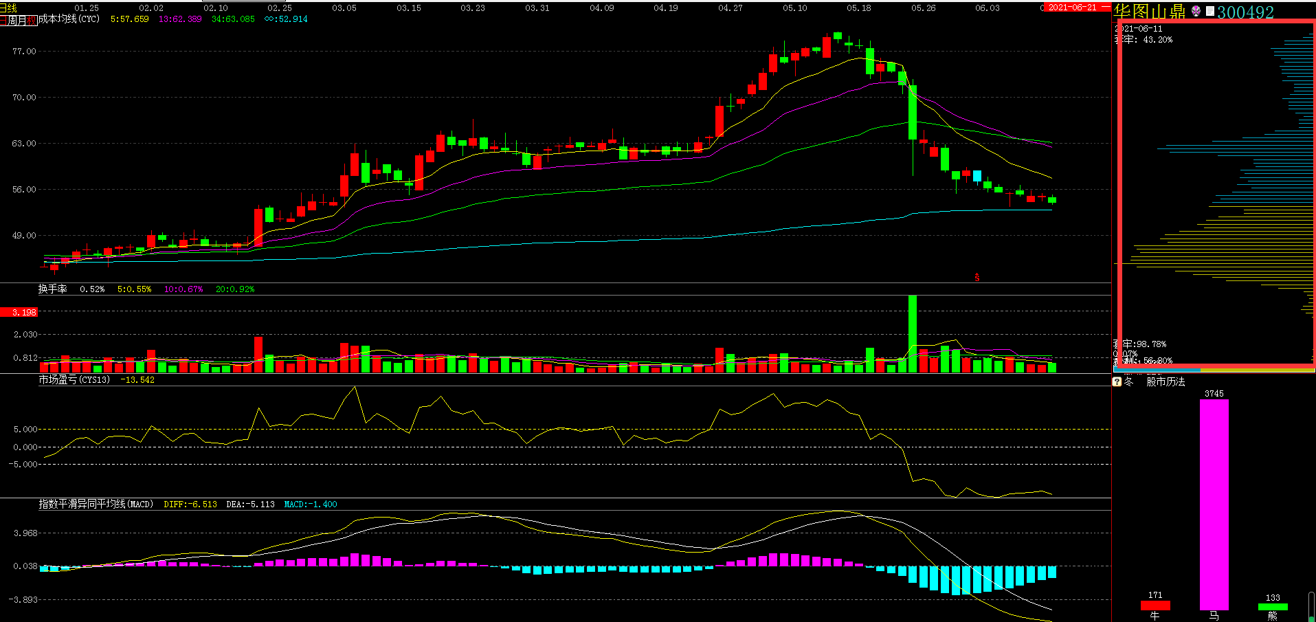Click the stock name 华图山鼎
The image size is (1316, 622).
point(1150,12)
